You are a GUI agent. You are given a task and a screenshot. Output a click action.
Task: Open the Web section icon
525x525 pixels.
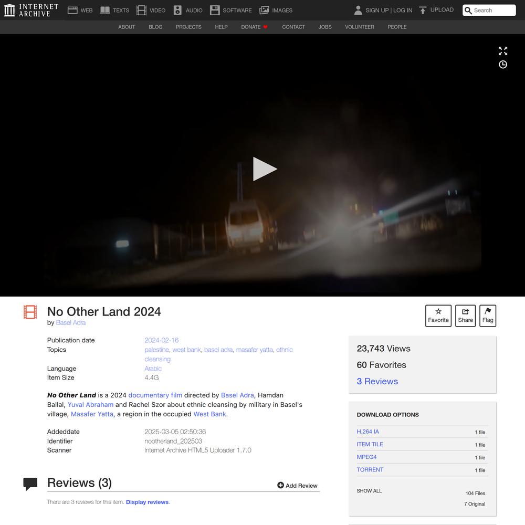click(x=72, y=10)
